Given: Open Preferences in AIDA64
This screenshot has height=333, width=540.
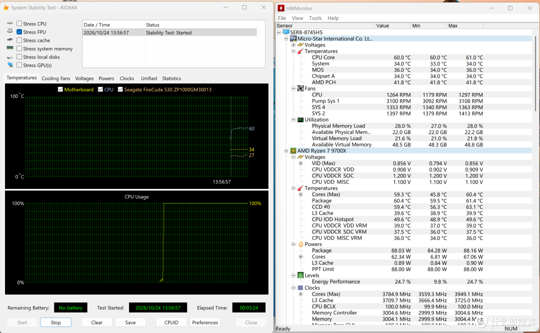Looking at the screenshot, I should click(x=205, y=322).
